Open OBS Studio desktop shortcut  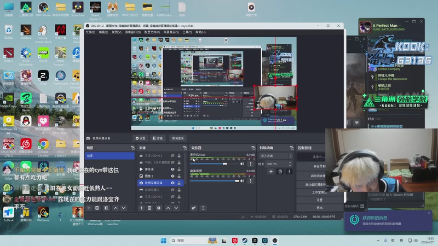(43, 9)
